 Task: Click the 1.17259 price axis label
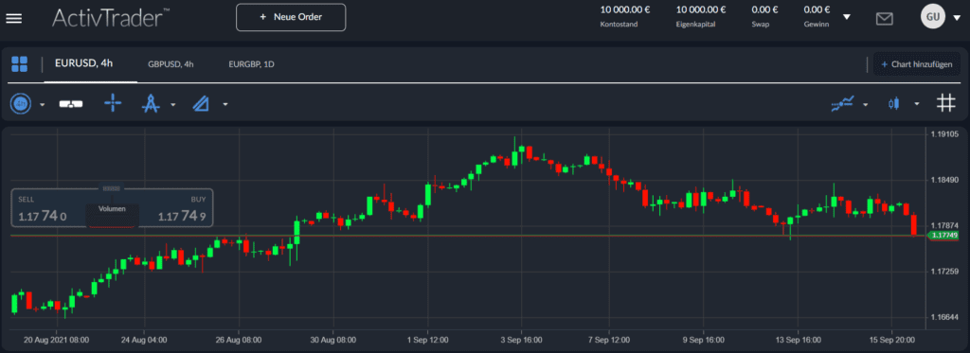(944, 272)
